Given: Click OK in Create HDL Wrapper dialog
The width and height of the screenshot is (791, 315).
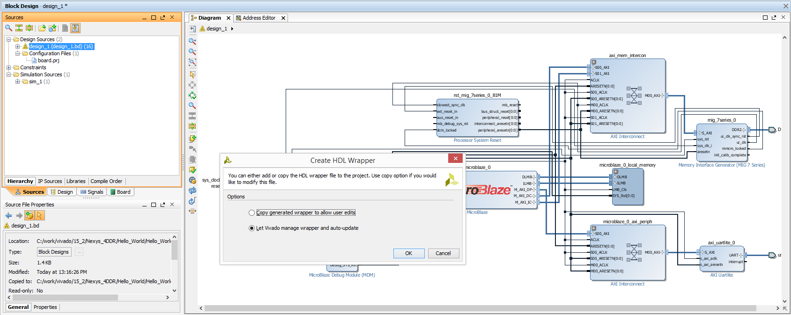Looking at the screenshot, I should pos(409,253).
